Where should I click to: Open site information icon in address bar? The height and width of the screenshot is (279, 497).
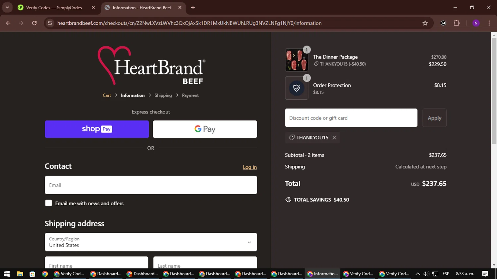(50, 23)
